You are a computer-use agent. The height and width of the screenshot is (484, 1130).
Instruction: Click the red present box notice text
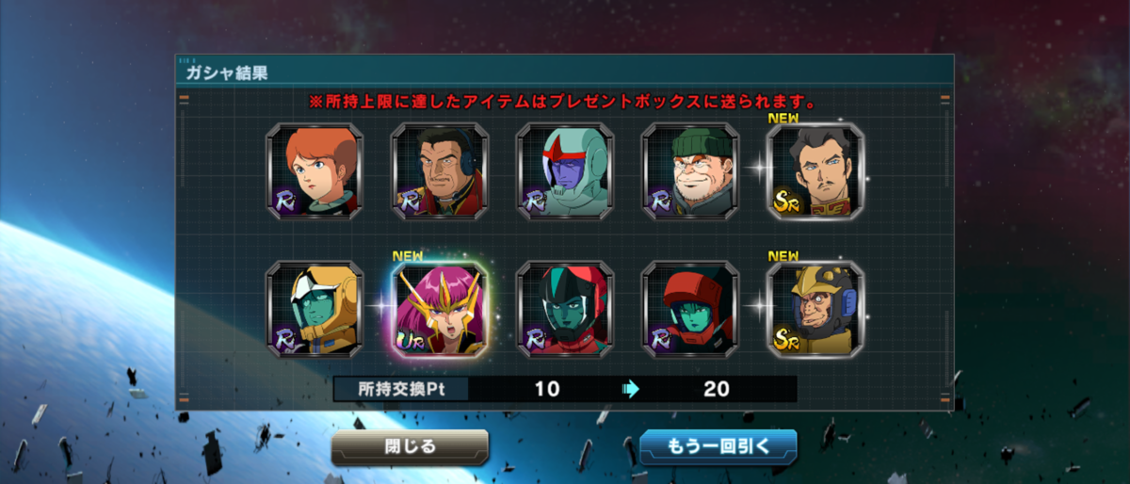[x=563, y=101]
